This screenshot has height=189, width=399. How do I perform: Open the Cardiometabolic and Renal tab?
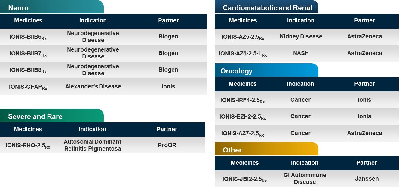click(x=267, y=8)
